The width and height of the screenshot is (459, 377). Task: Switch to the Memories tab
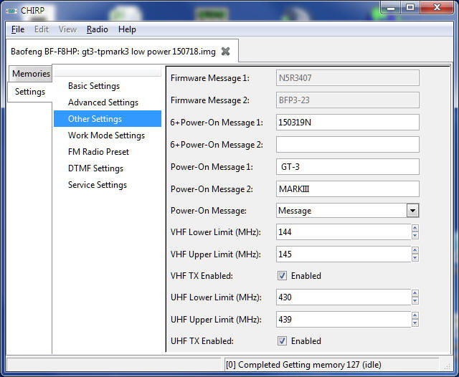[x=31, y=74]
